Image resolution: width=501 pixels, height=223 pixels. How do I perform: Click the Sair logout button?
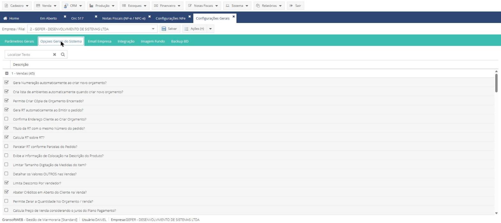click(295, 6)
